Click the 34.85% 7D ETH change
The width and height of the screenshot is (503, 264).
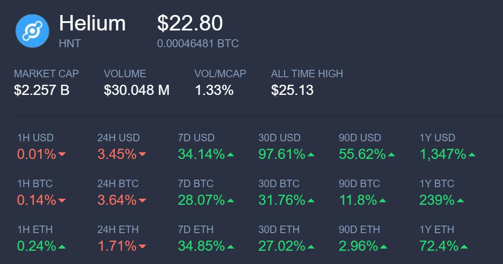point(201,246)
